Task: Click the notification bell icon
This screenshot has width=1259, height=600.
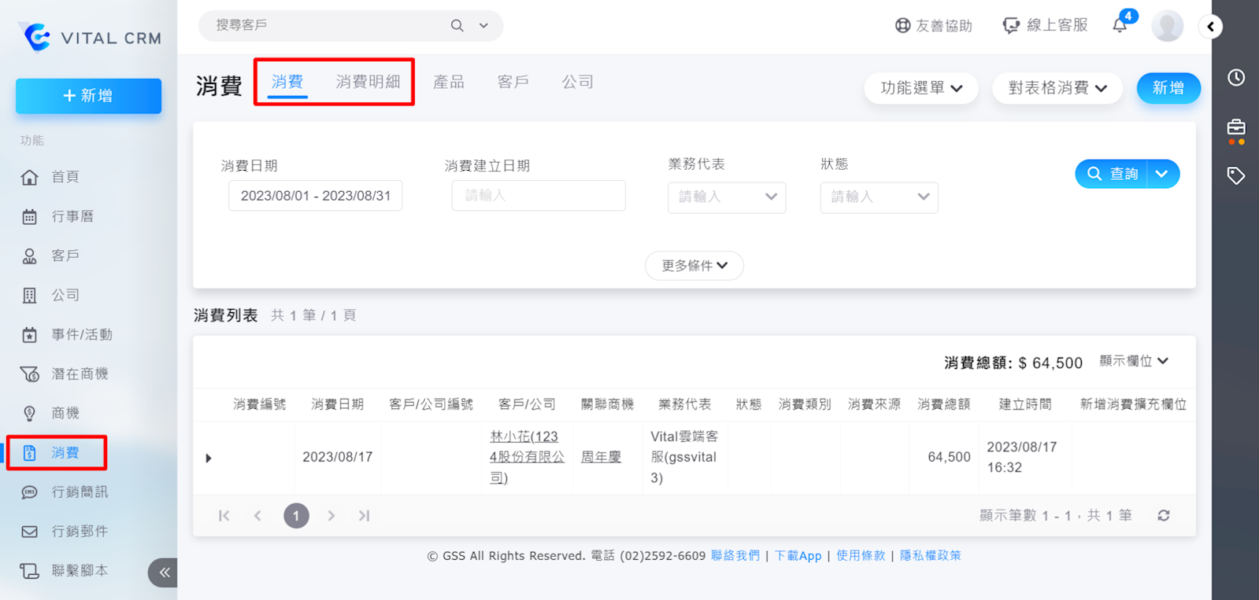Action: 1120,25
